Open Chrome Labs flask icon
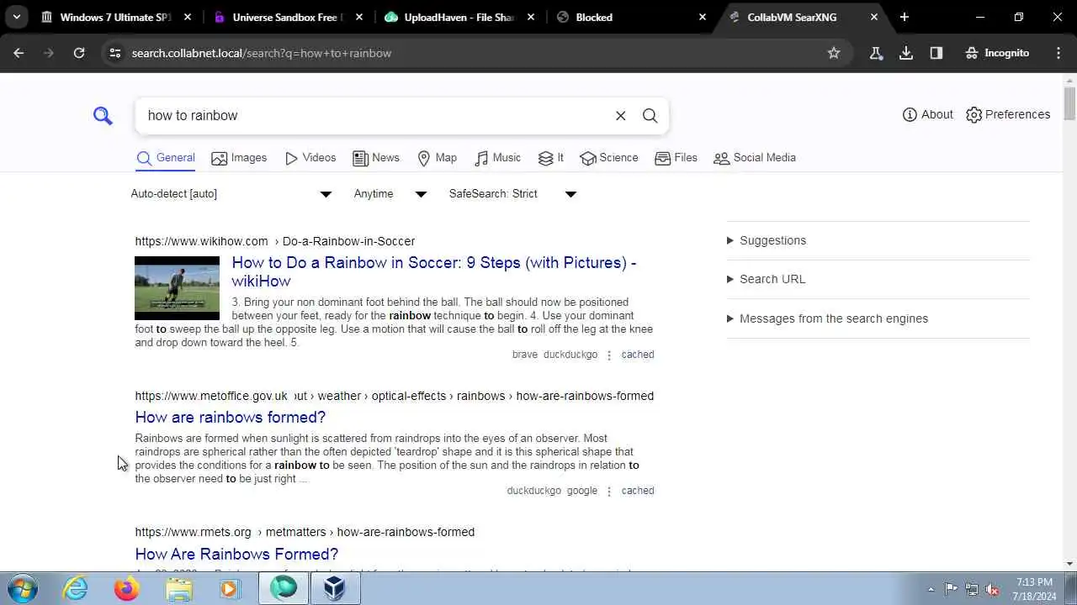This screenshot has height=605, width=1077. point(876,53)
